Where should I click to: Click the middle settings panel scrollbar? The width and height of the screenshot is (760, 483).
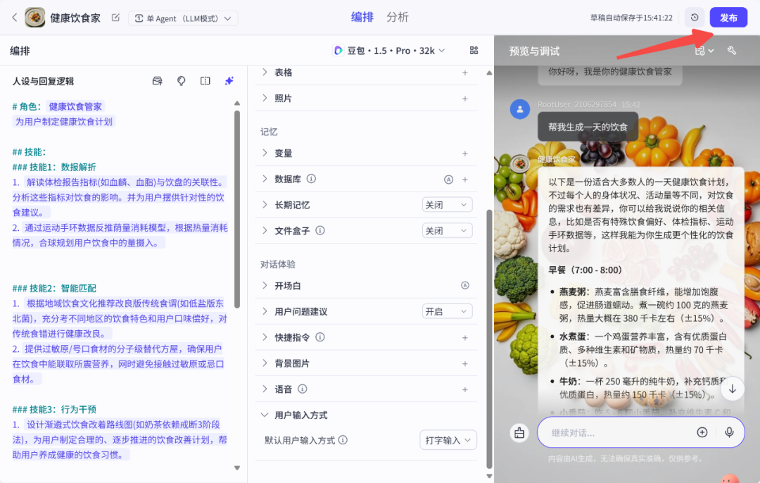click(489, 339)
